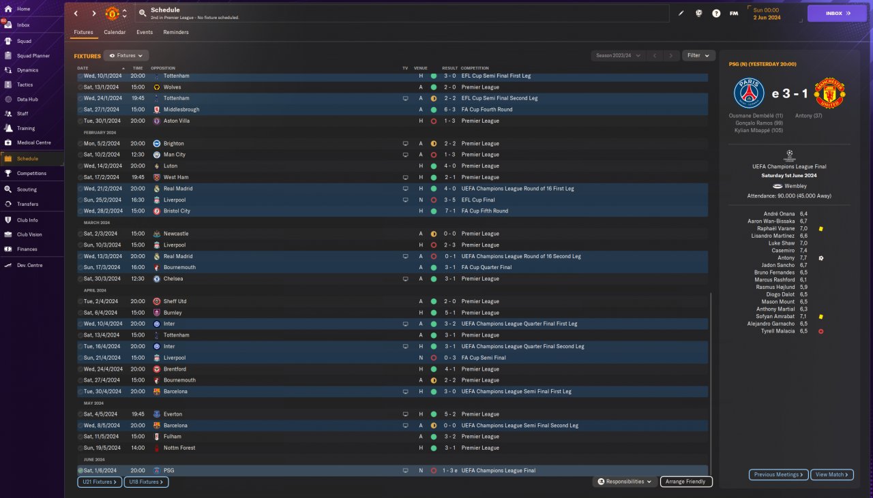The height and width of the screenshot is (498, 873).
Task: Expand the club switcher chevrons
Action: click(x=124, y=13)
